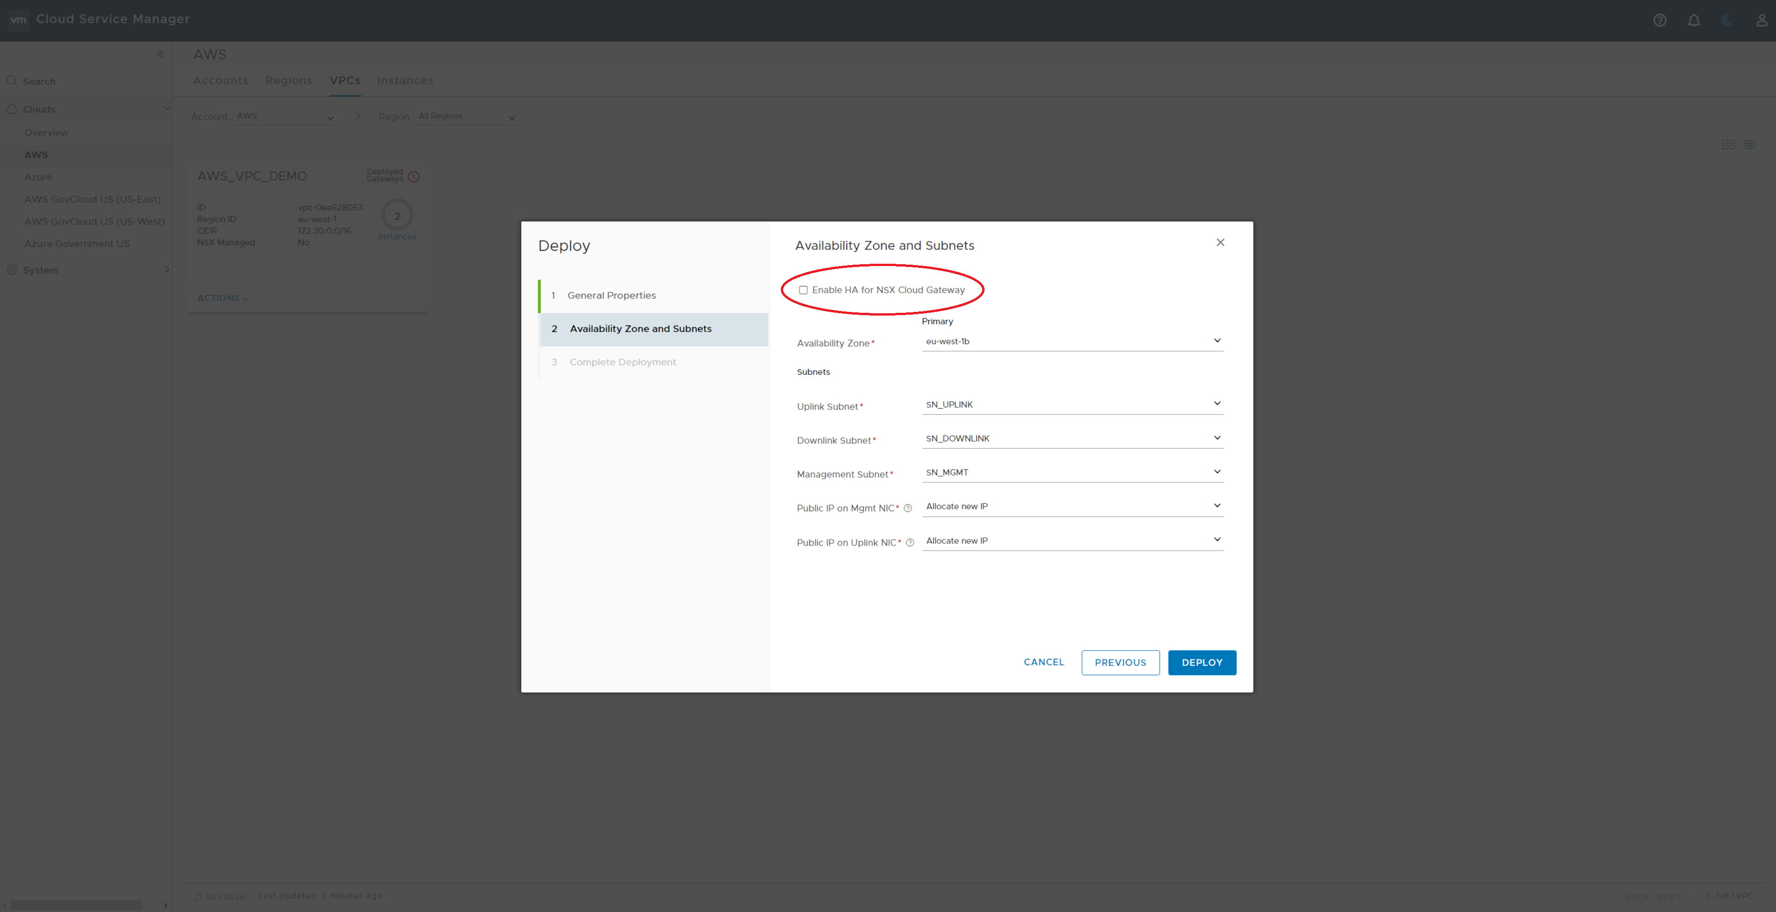Click the Clouds cloud icon

coord(12,109)
